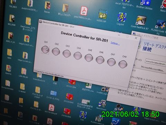166x125 pixels.
Task: Toggle the CH2 relay button
Action: pyautogui.click(x=56, y=51)
